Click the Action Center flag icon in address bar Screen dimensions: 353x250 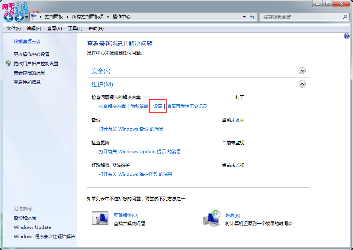pos(34,17)
